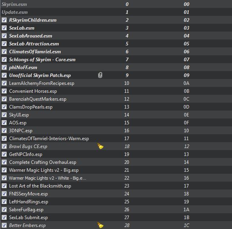
Task: Click the broom icon beside Better Embers.esp
Action: [x=100, y=225]
